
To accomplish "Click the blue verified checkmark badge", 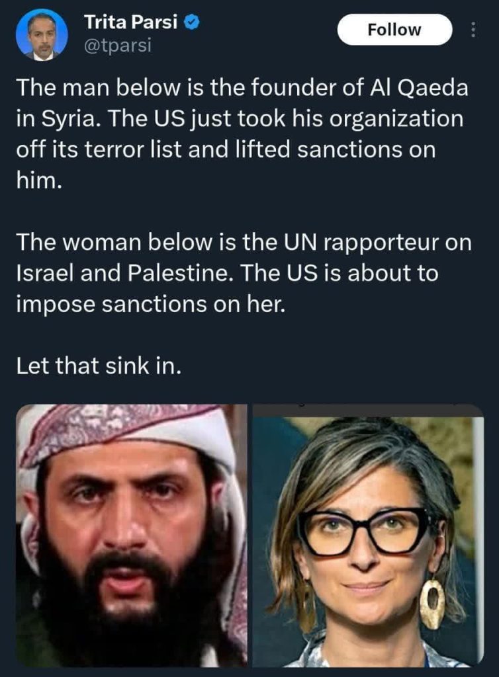I will click(x=193, y=22).
